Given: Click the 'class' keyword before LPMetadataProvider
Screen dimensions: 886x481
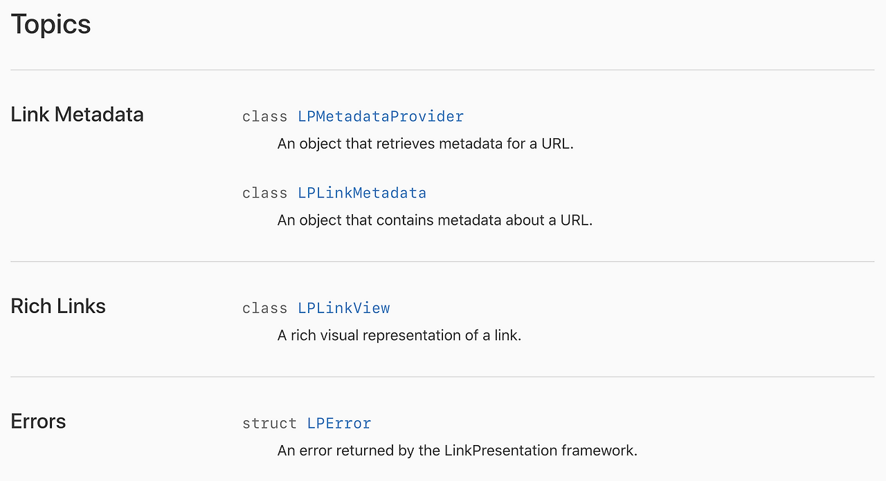Looking at the screenshot, I should pos(265,116).
